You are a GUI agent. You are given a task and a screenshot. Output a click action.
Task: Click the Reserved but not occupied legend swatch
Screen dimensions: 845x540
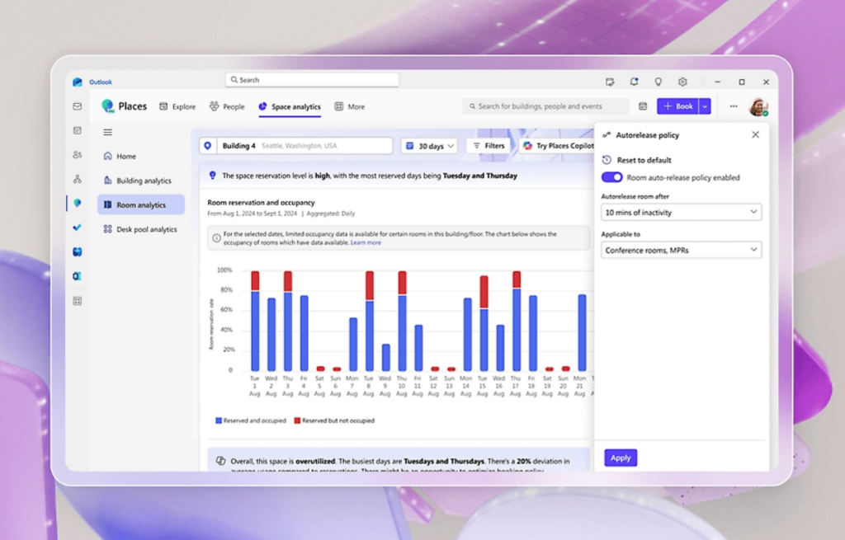point(297,420)
